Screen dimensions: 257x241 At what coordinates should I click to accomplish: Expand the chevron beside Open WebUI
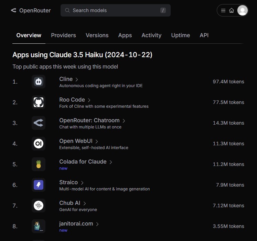pos(97,142)
